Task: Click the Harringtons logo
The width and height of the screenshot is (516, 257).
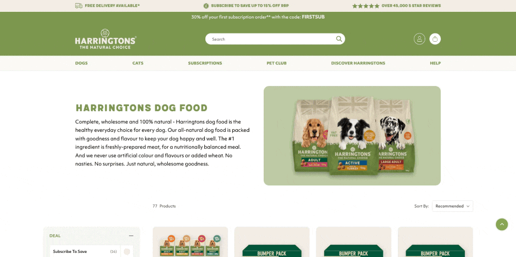Action: (x=105, y=39)
